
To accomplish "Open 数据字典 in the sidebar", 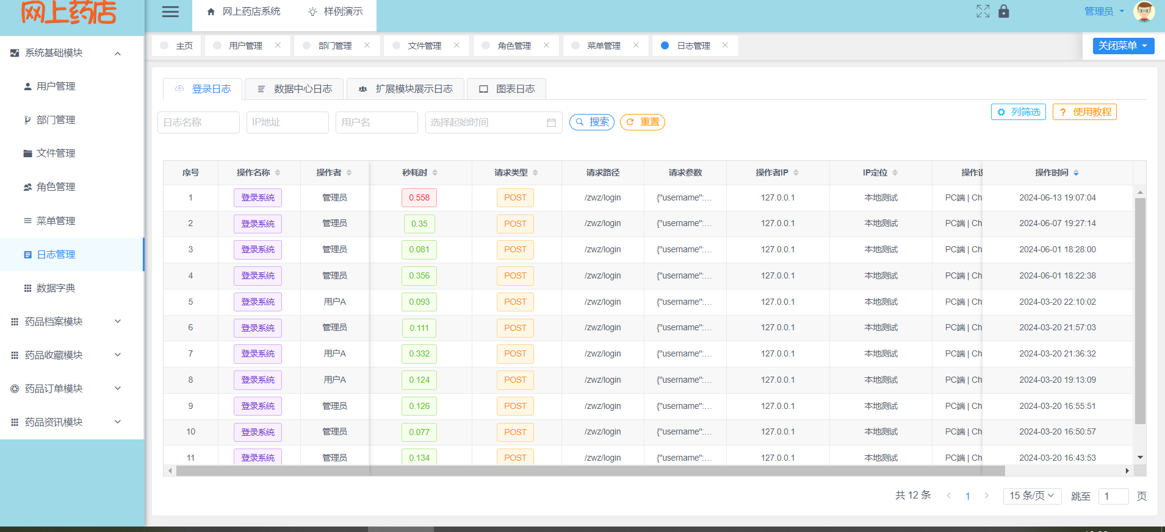I will 56,288.
